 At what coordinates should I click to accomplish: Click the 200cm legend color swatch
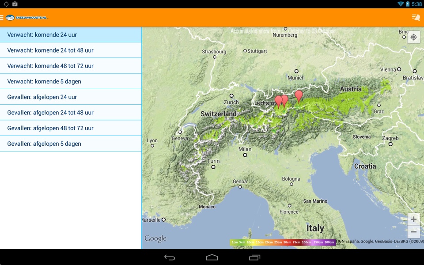coord(329,242)
